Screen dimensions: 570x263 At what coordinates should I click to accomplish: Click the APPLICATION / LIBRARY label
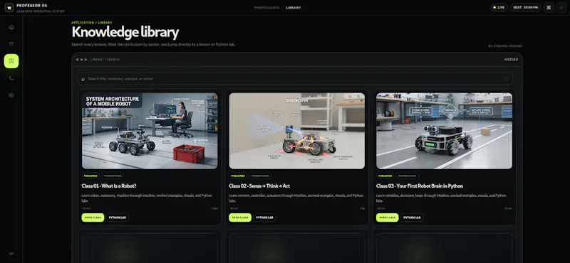[x=92, y=23]
